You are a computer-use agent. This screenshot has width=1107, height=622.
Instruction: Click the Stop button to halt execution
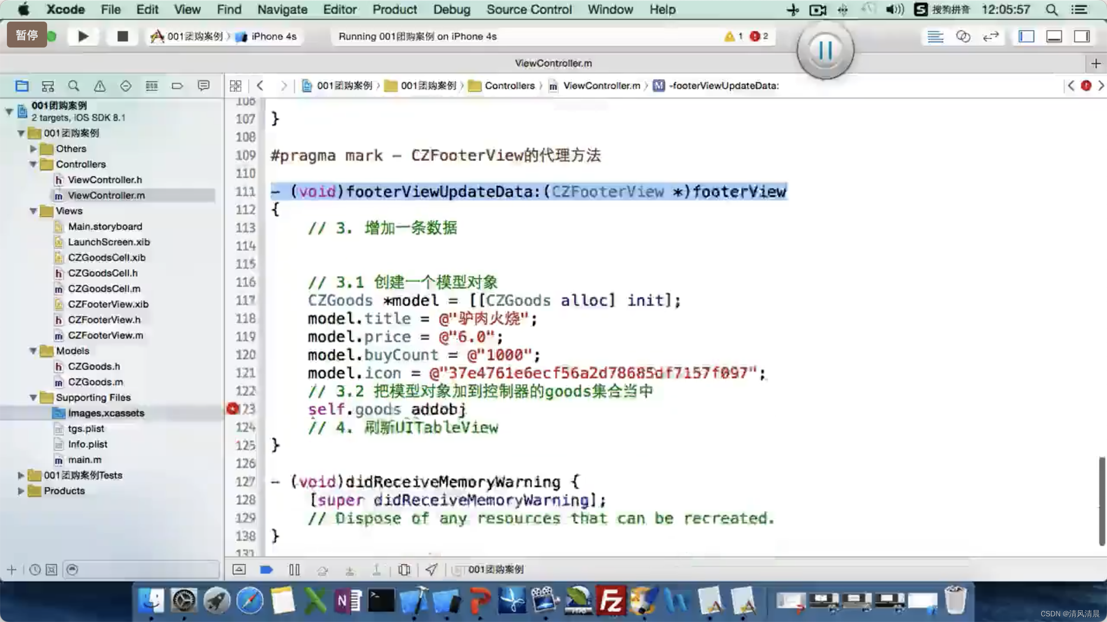point(121,36)
